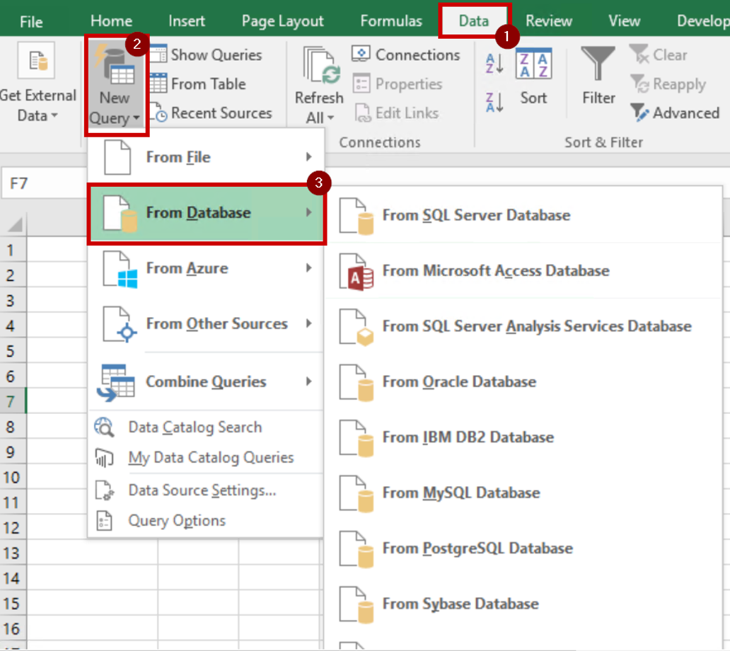730x651 pixels.
Task: Click the New Query icon
Action: point(115,64)
